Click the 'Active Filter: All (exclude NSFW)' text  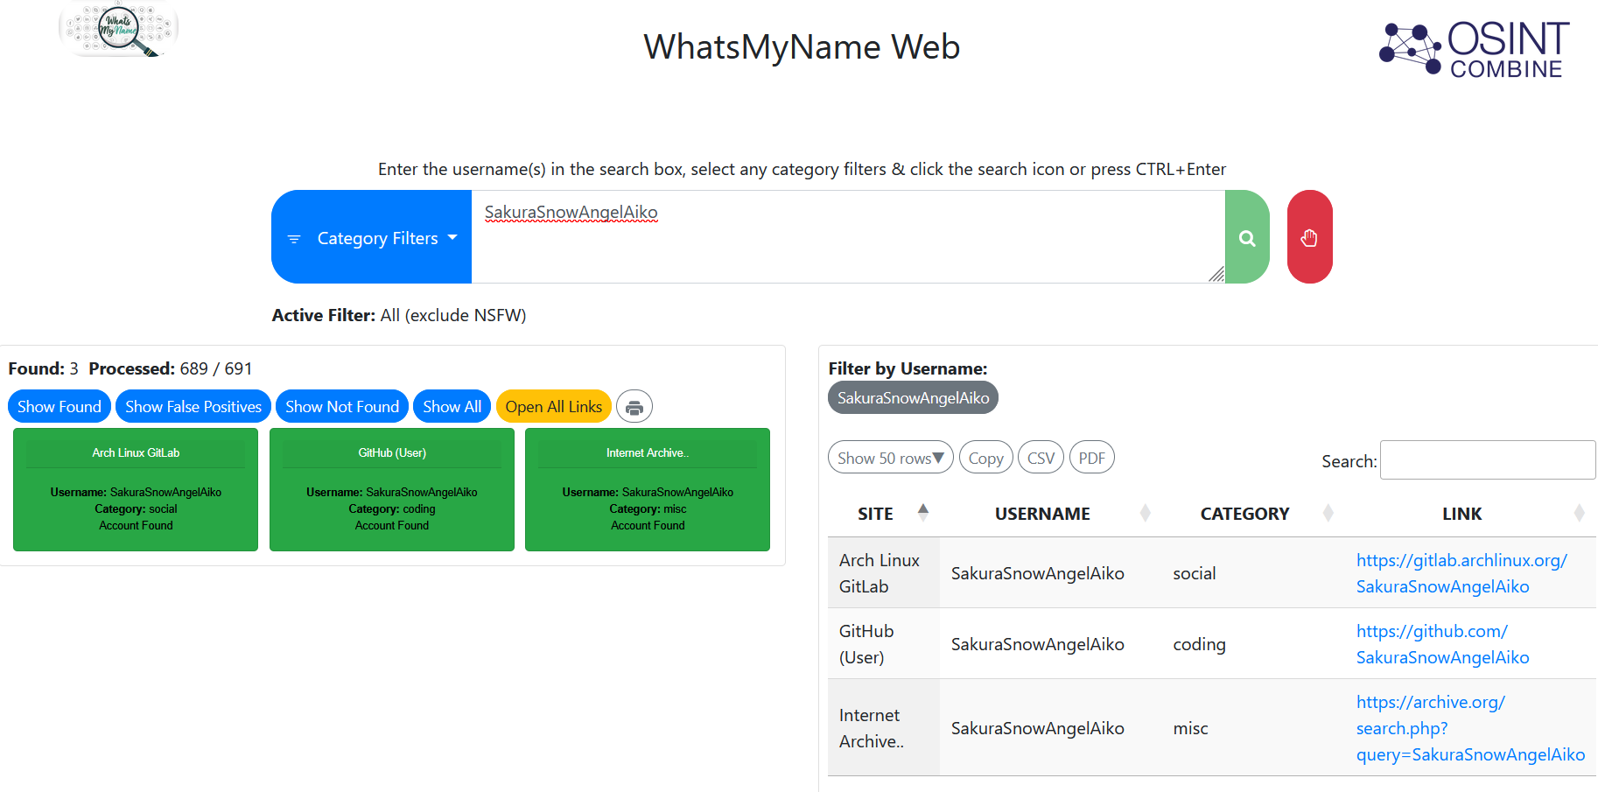click(x=399, y=316)
